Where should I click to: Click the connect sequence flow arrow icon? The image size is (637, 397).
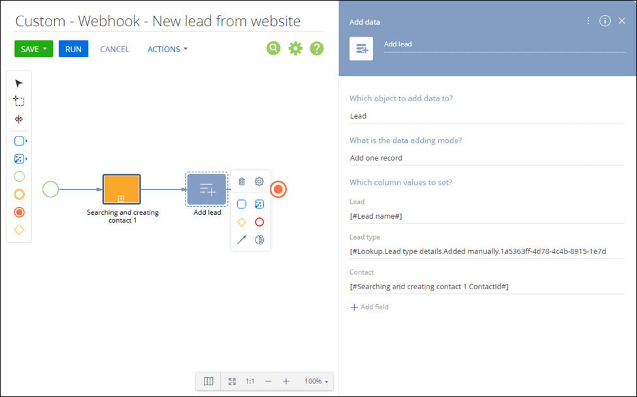tap(242, 240)
